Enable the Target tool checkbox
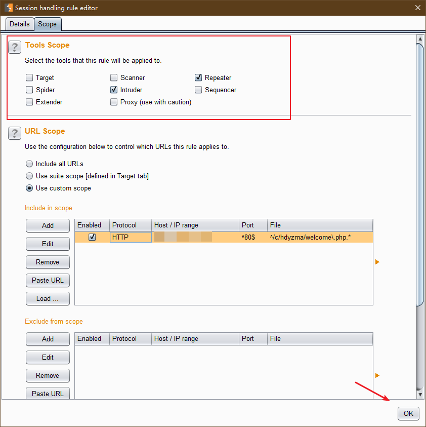 [x=29, y=78]
